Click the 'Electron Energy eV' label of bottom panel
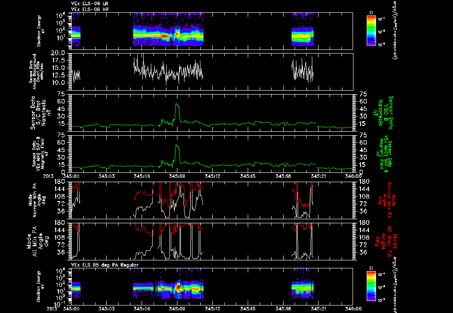Viewport: 453px width, 313px height. tap(41, 286)
